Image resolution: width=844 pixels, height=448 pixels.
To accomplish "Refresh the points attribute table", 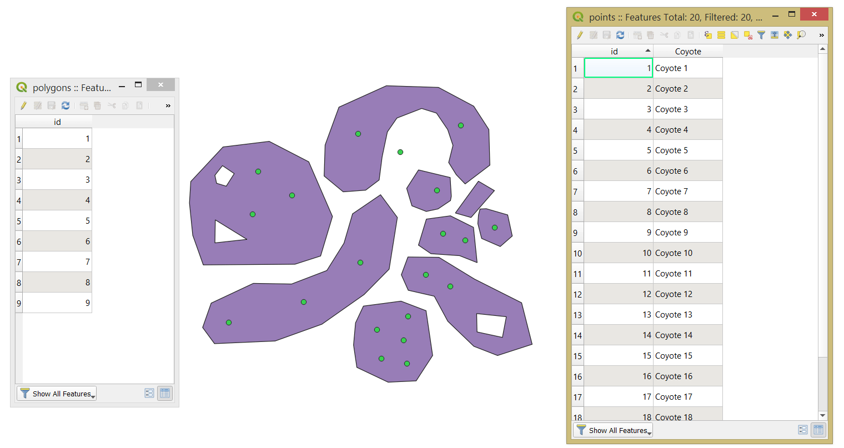I will (620, 35).
